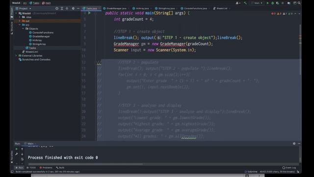
Task: Toggle Structure side tool window tab
Action: (x=12, y=28)
